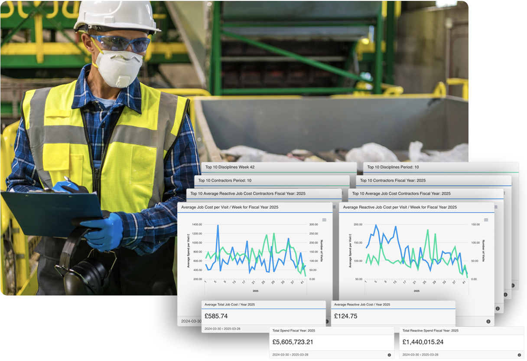Click the £1,440,015.24 total reactive spend figure
This screenshot has height=361, width=527.
(423, 342)
